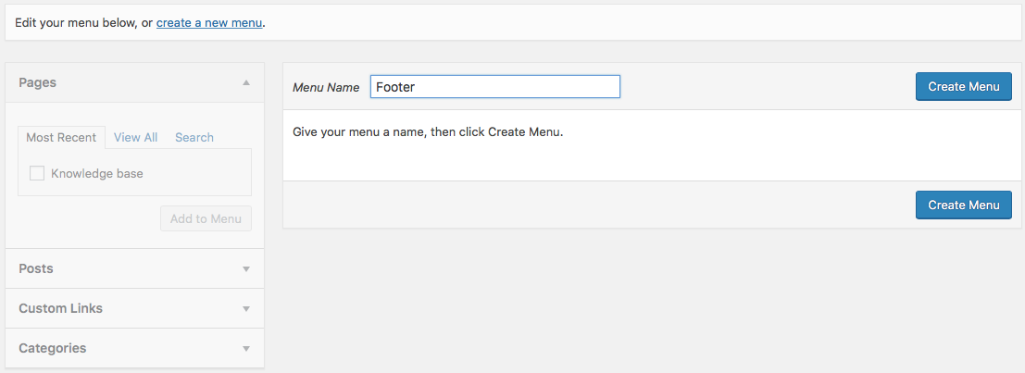Open the Custom Links accordion heading
1025x373 pixels.
pos(60,308)
